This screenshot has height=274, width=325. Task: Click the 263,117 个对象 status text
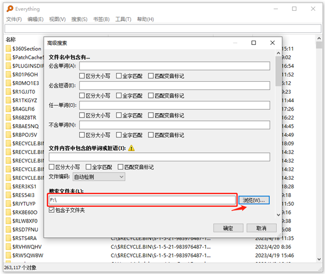tap(20, 268)
